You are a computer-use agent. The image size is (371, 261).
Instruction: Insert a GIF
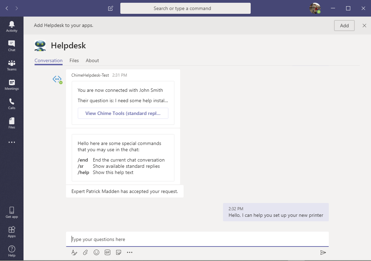pyautogui.click(x=108, y=252)
